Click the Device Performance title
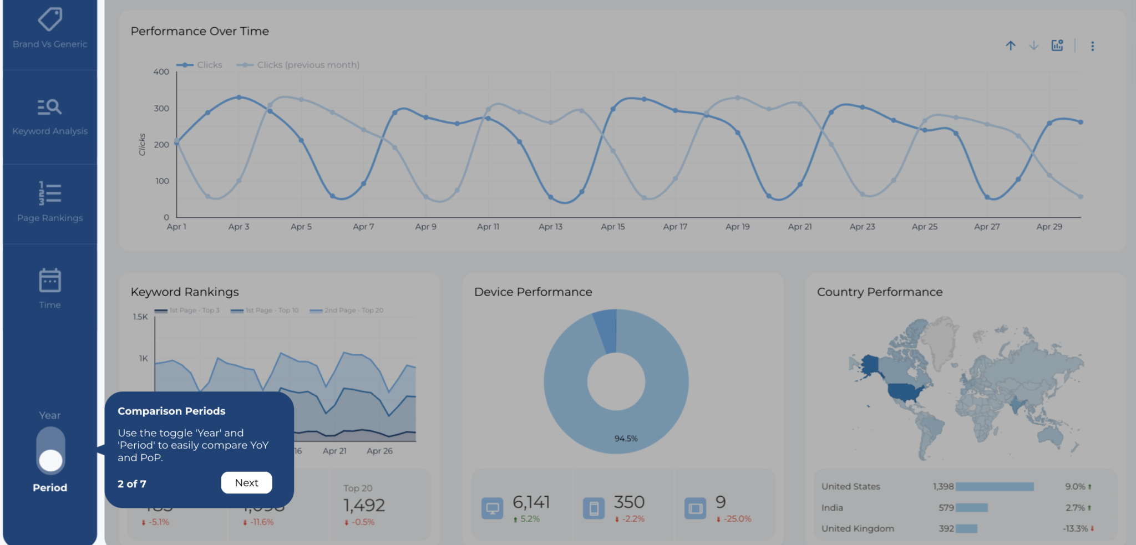The image size is (1136, 545). point(533,292)
